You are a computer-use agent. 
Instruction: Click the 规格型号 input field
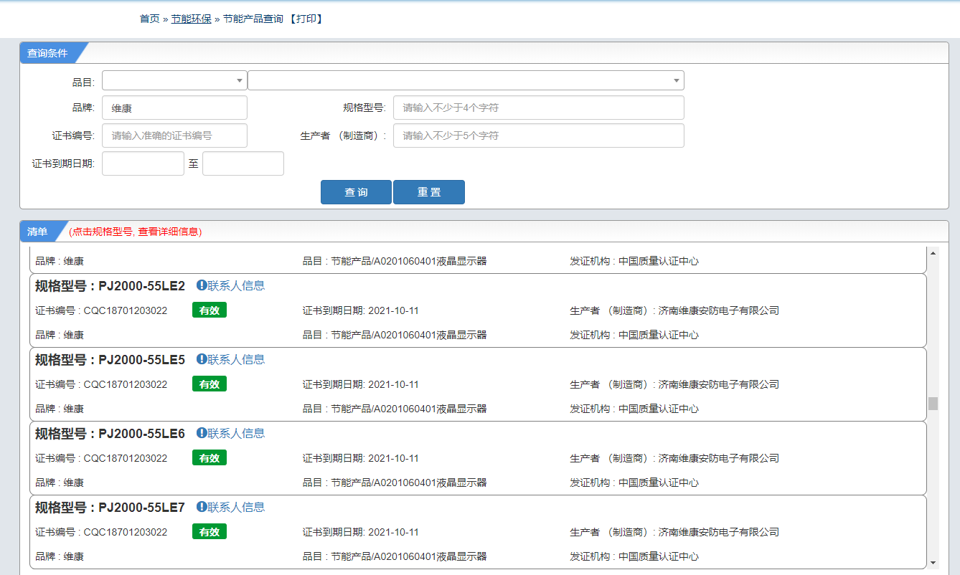[x=538, y=108]
